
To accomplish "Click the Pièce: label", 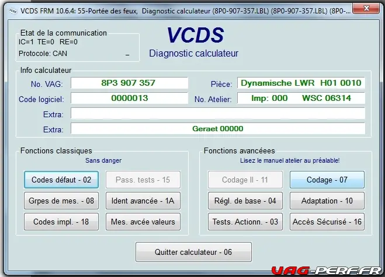I will click(x=221, y=84).
